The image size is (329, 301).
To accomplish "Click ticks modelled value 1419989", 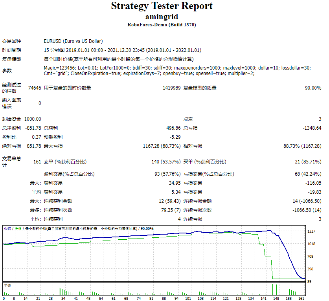I will tap(172, 88).
